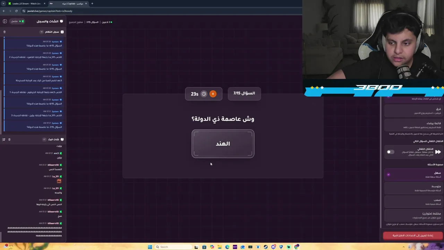Open Microsoft Edge from taskbar
Viewport: 444px width, 250px height.
(227, 247)
